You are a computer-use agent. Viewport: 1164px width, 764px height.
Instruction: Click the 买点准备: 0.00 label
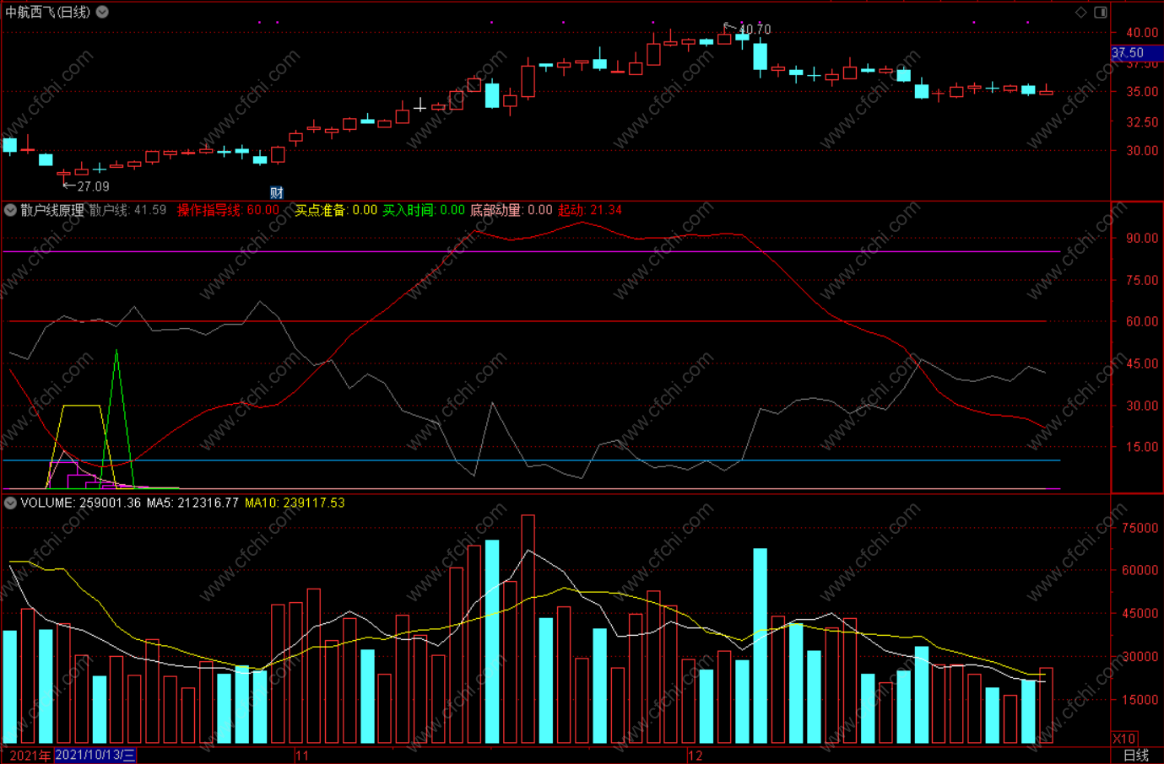336,210
